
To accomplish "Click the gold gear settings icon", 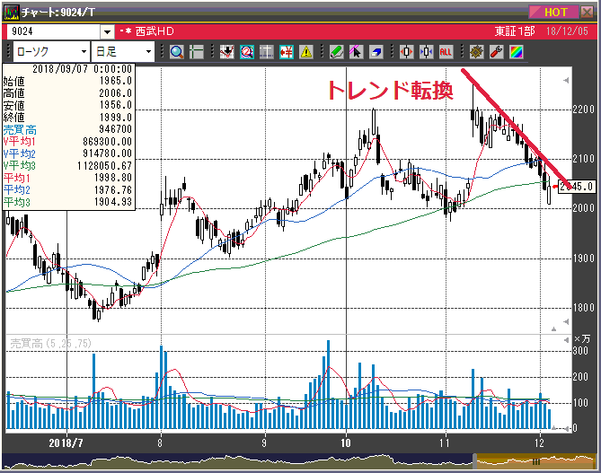I will [x=476, y=52].
